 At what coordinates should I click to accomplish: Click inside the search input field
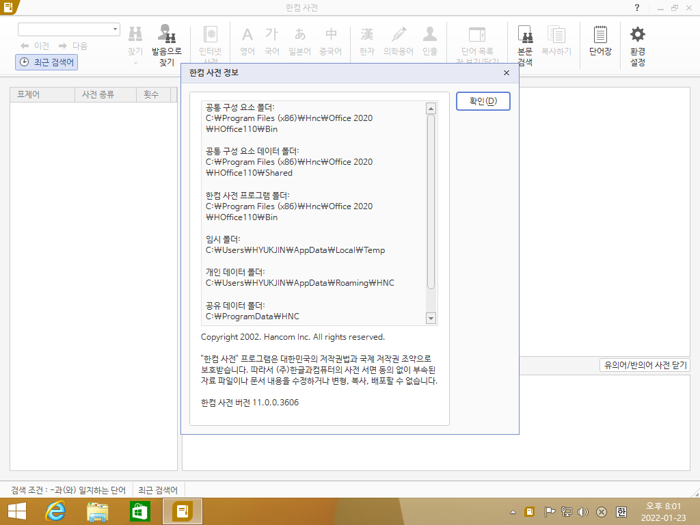coord(65,29)
